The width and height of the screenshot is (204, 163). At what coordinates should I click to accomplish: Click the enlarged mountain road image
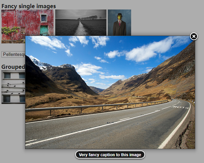[x=110, y=92]
